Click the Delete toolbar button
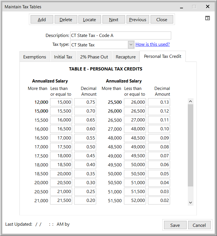 tap(66, 19)
